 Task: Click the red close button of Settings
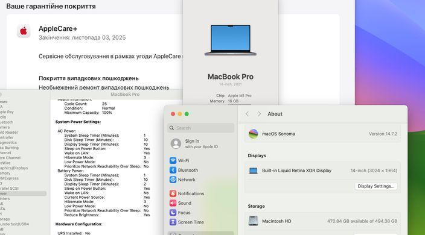(173, 114)
